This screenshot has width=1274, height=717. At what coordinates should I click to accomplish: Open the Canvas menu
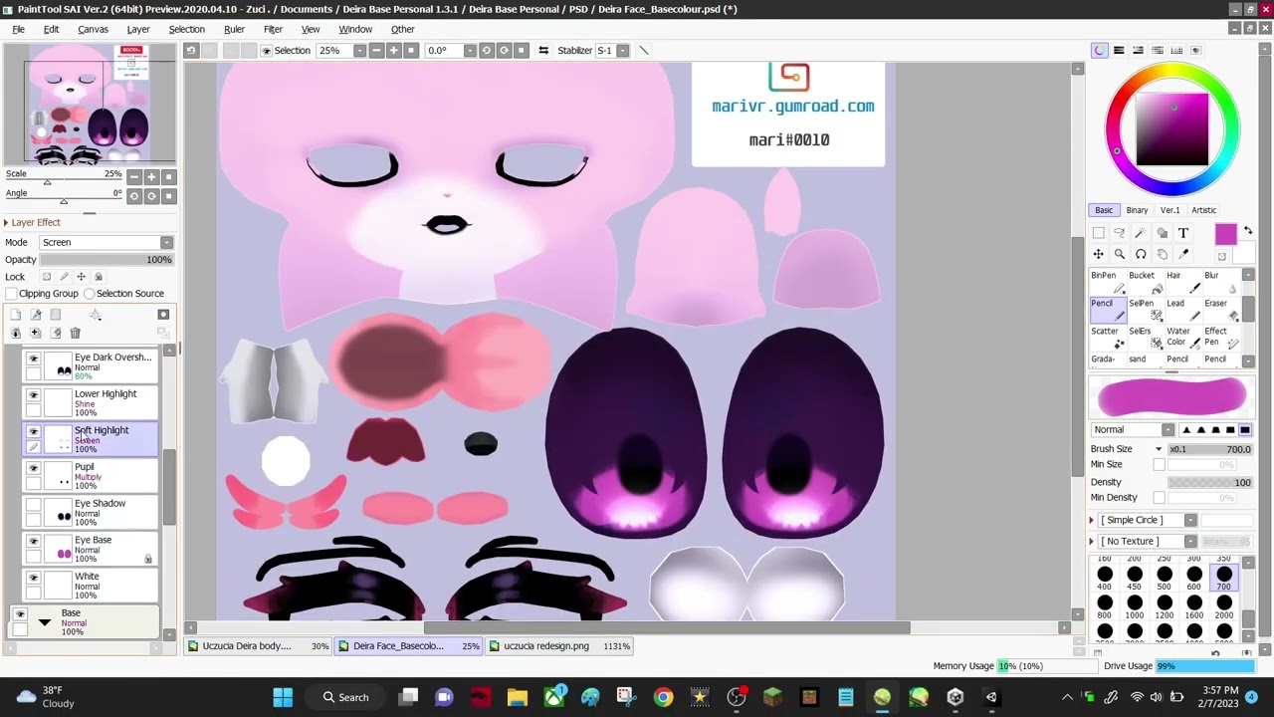click(93, 29)
